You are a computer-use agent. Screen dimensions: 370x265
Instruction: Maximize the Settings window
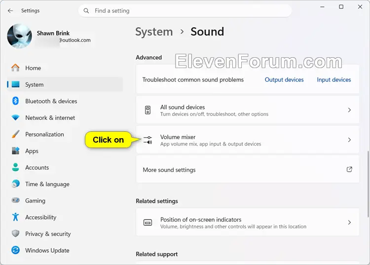pyautogui.click(x=341, y=7)
